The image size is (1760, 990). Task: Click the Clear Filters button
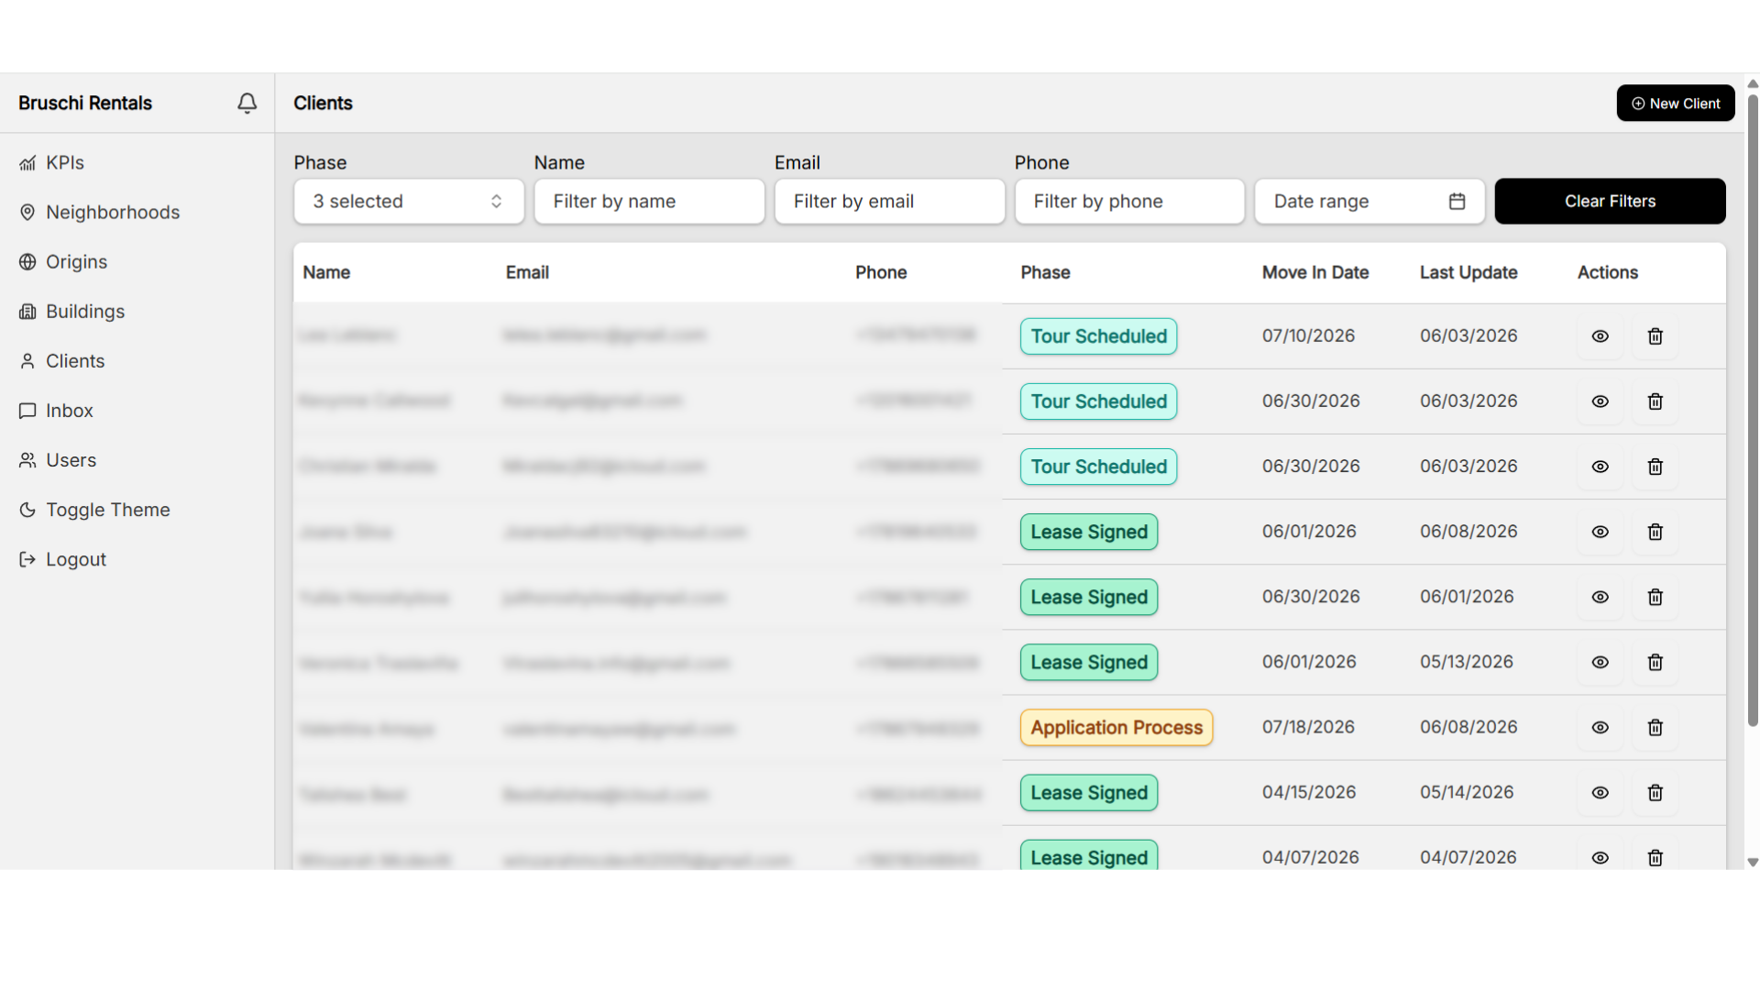(1610, 201)
